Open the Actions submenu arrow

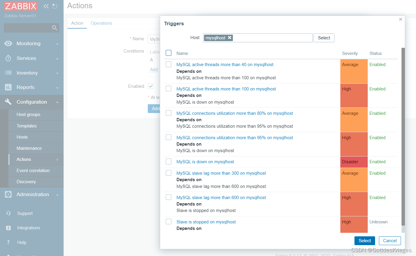[57, 159]
